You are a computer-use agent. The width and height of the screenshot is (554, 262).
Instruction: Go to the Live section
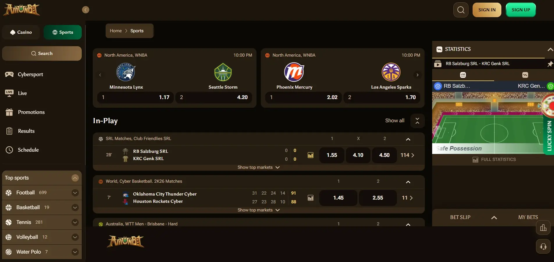(x=22, y=93)
